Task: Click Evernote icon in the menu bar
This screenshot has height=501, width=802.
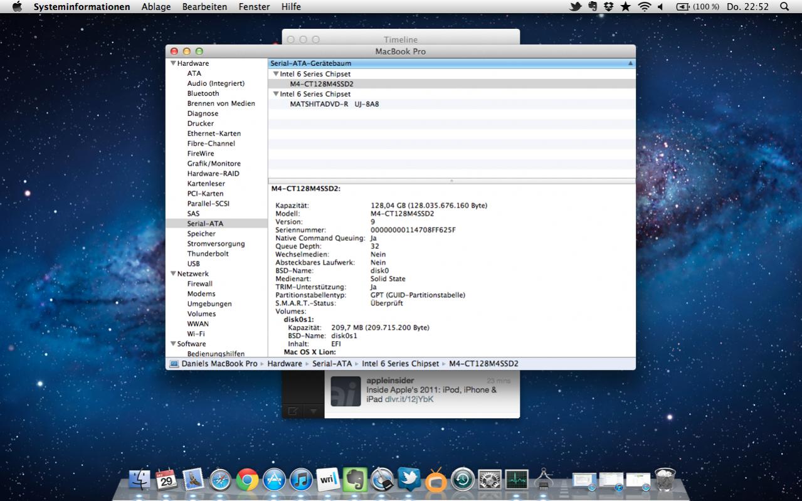Action: [x=593, y=7]
